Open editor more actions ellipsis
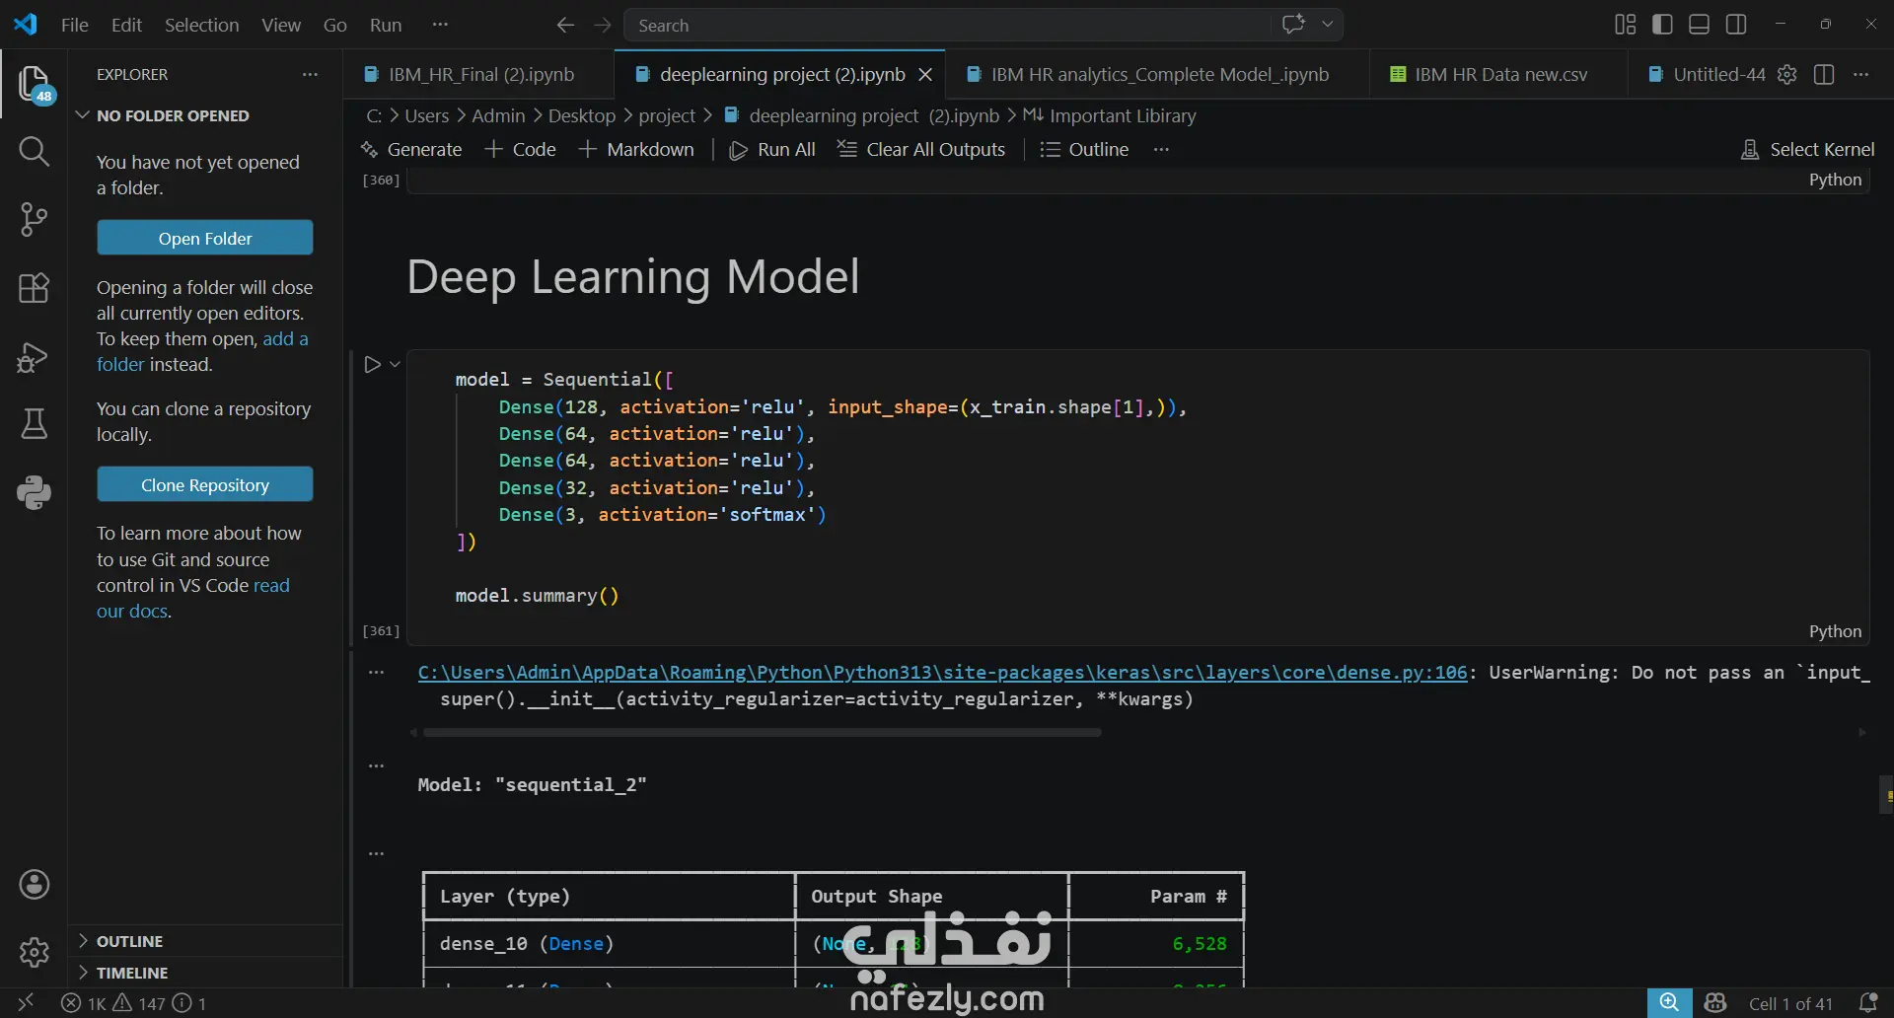Viewport: 1894px width, 1018px height. click(x=1860, y=74)
